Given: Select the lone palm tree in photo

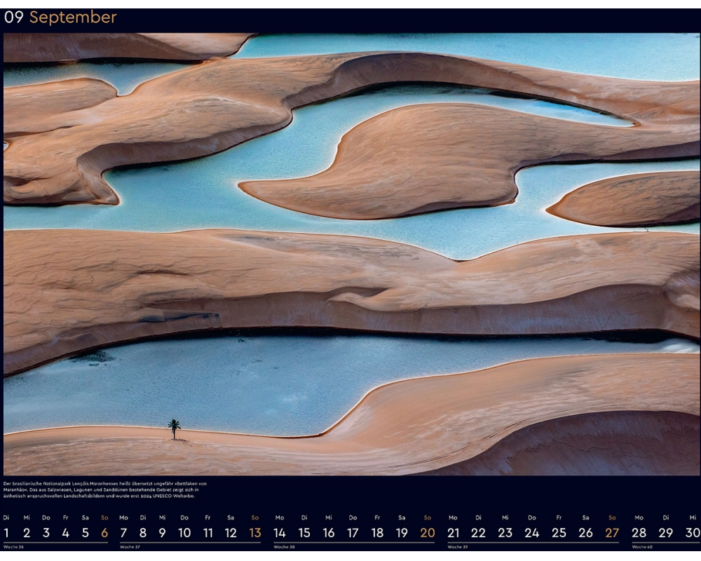Looking at the screenshot, I should pyautogui.click(x=174, y=428).
